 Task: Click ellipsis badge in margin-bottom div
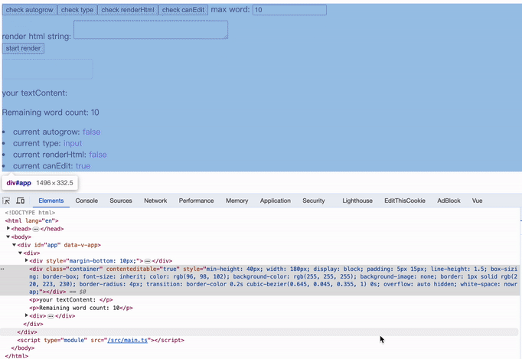[148, 261]
